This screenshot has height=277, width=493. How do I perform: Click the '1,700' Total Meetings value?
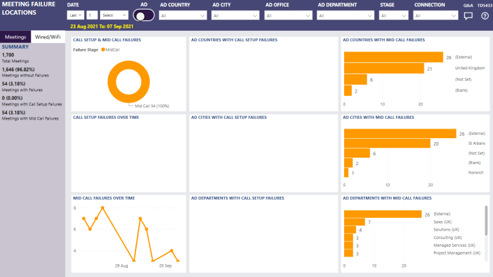[8, 55]
